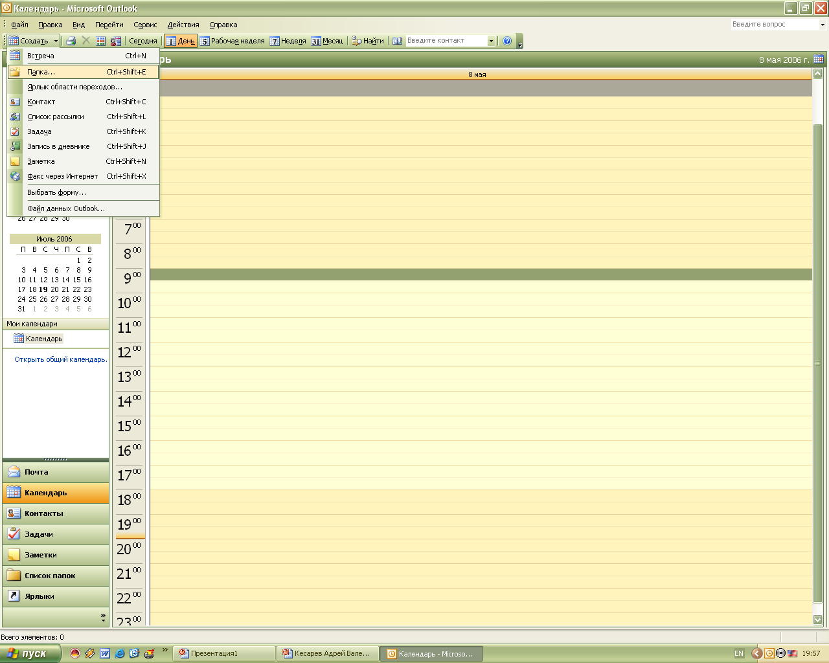Viewport: 829px width, 663px height.
Task: Click the Задачи icon in the navigation pane
Action: (x=14, y=534)
